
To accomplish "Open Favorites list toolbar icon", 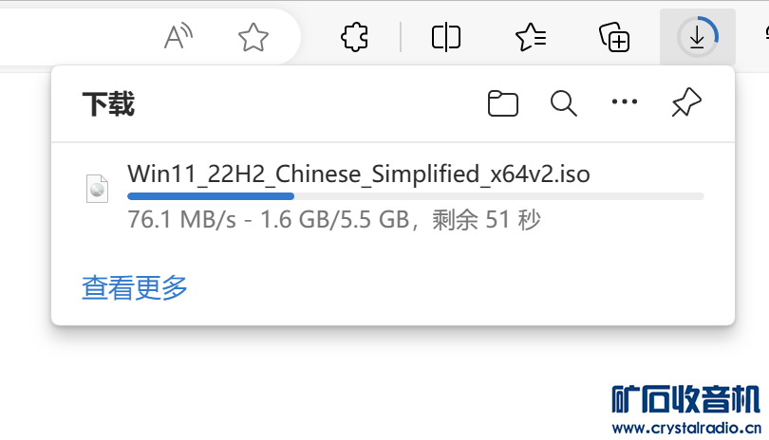I will point(531,37).
